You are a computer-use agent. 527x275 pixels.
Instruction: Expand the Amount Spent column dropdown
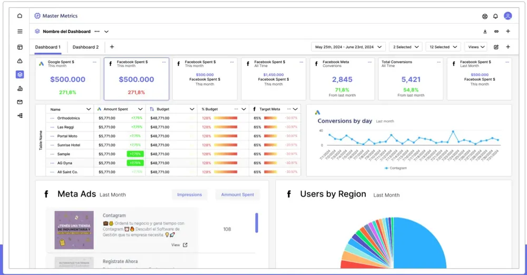140,109
